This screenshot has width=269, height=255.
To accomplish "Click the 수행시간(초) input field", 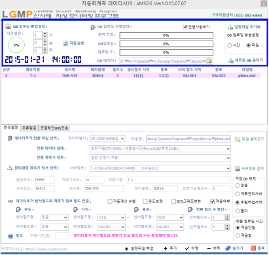I will click(62, 236).
